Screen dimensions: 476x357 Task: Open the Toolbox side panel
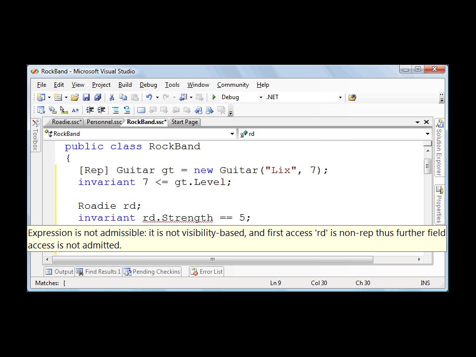36,135
